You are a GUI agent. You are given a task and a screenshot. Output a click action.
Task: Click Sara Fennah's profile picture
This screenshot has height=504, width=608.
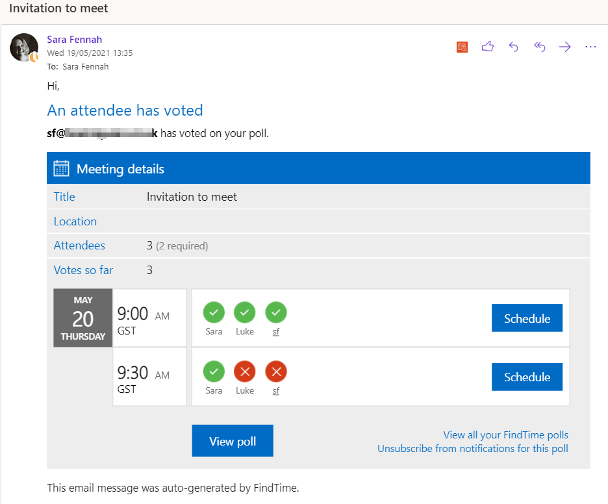24,47
